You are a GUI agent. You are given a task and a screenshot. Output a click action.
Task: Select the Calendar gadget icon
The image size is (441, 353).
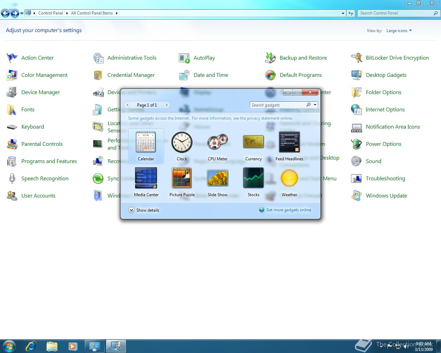(146, 142)
